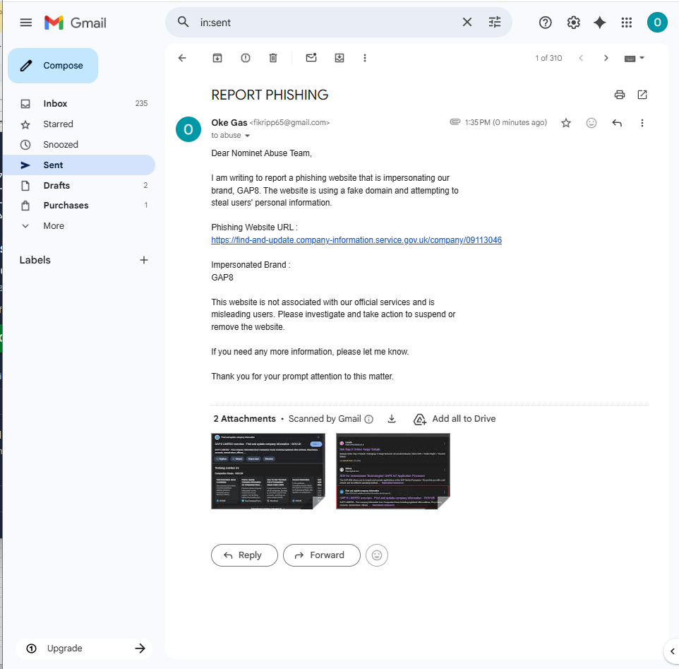The height and width of the screenshot is (669, 679).
Task: Add emoji reaction beside Forward
Action: click(x=377, y=555)
